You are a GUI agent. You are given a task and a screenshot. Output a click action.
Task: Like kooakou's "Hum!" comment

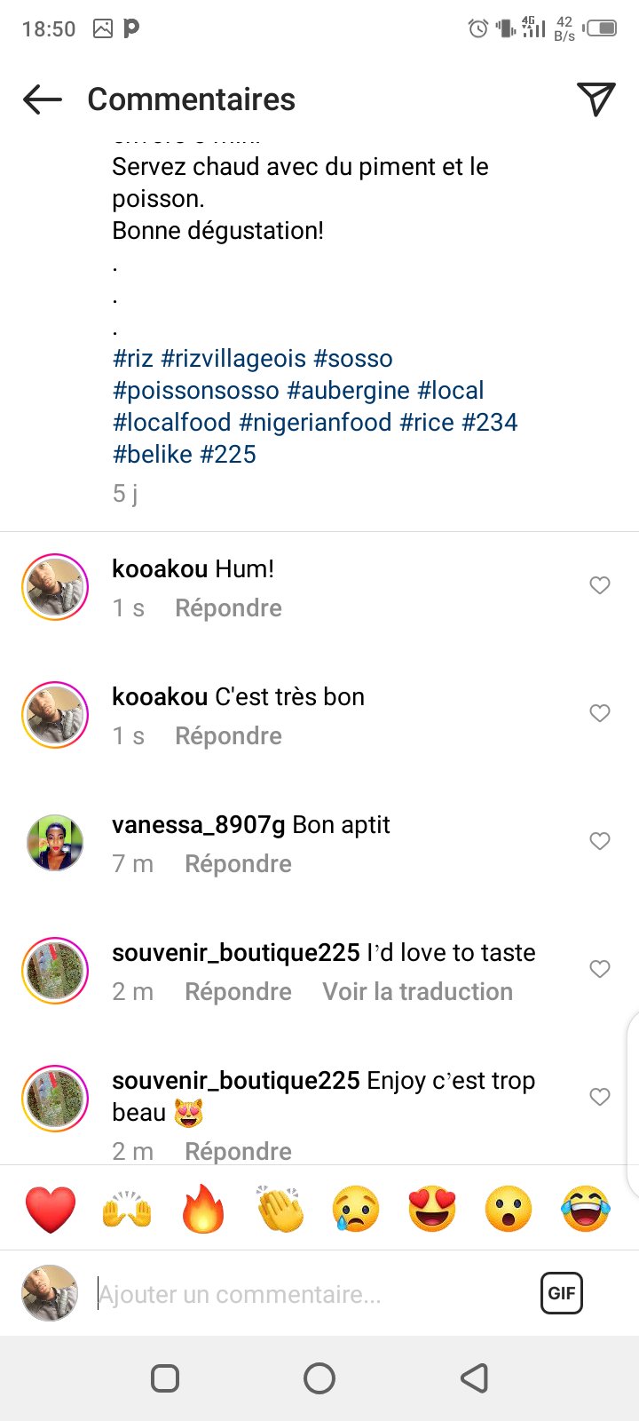pos(600,585)
